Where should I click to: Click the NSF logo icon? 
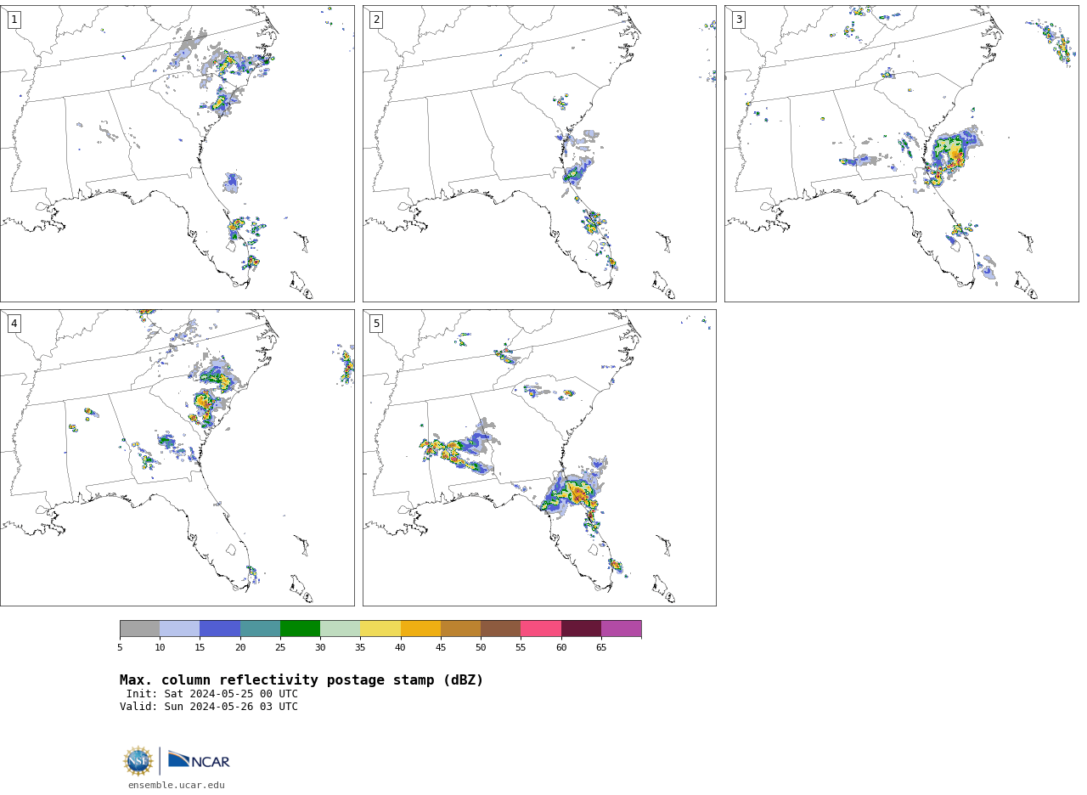138,761
